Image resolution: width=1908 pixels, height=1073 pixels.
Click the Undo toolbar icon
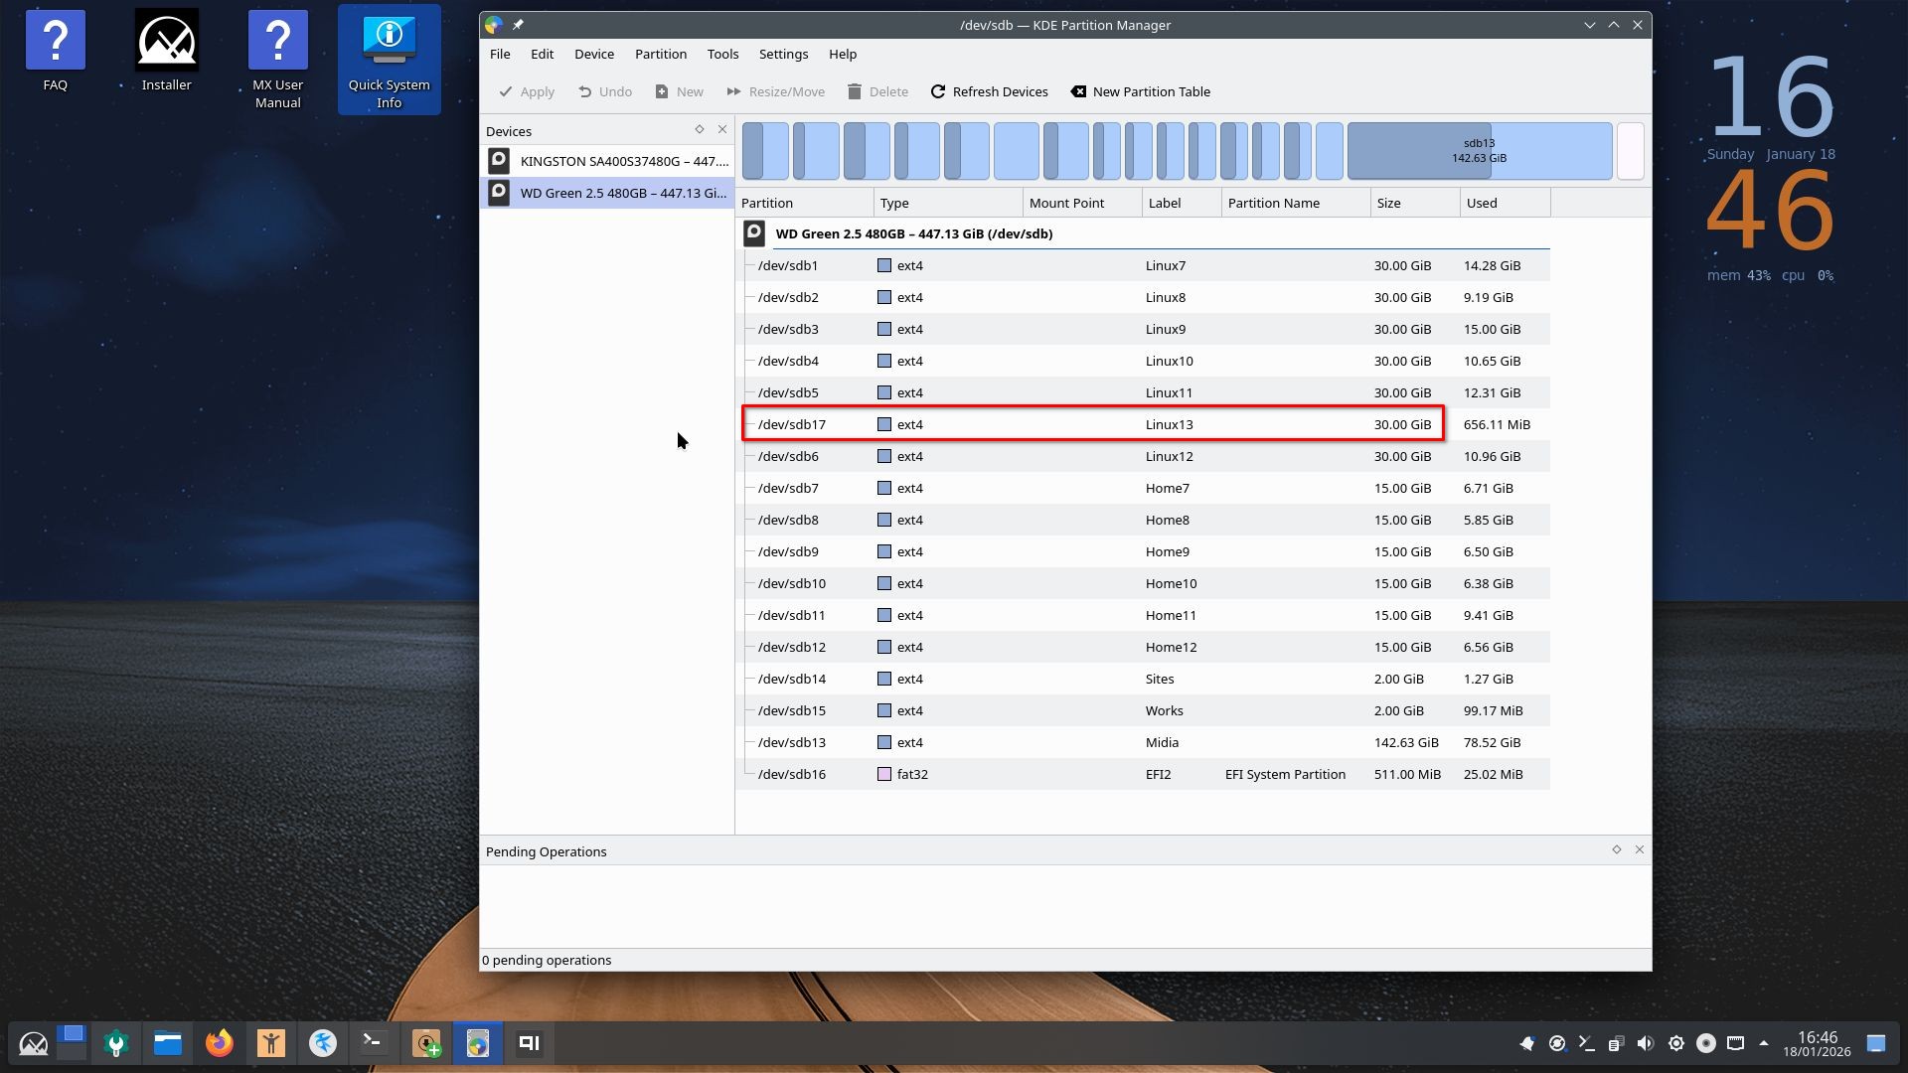coord(585,91)
